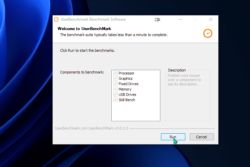This screenshot has width=250, height=167.
Task: Click the 'takes less than a minute' subtitle
Action: click(114, 35)
